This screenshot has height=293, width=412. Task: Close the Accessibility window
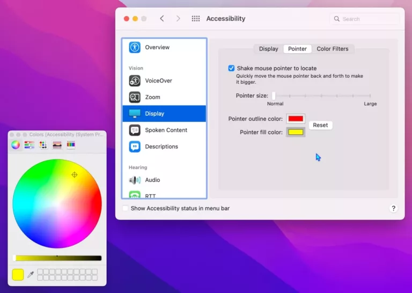pyautogui.click(x=127, y=19)
